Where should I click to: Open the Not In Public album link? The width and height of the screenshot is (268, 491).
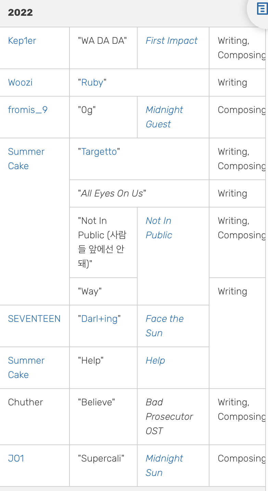tap(159, 228)
